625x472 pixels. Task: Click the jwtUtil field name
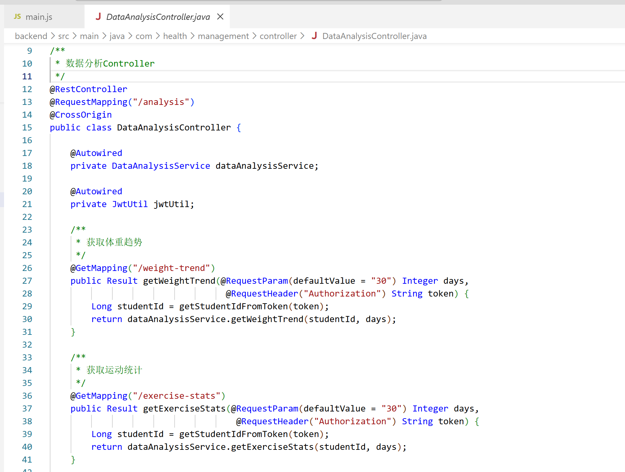click(171, 204)
